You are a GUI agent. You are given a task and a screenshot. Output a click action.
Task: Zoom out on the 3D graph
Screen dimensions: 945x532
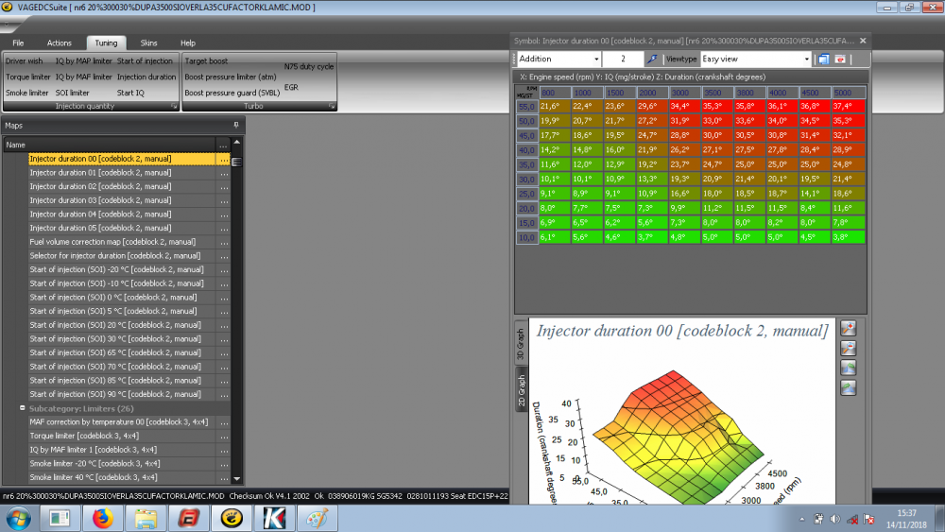(x=848, y=349)
